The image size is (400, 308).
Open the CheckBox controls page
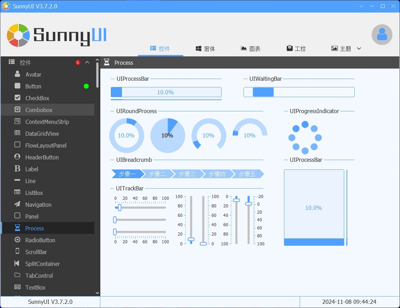37,98
